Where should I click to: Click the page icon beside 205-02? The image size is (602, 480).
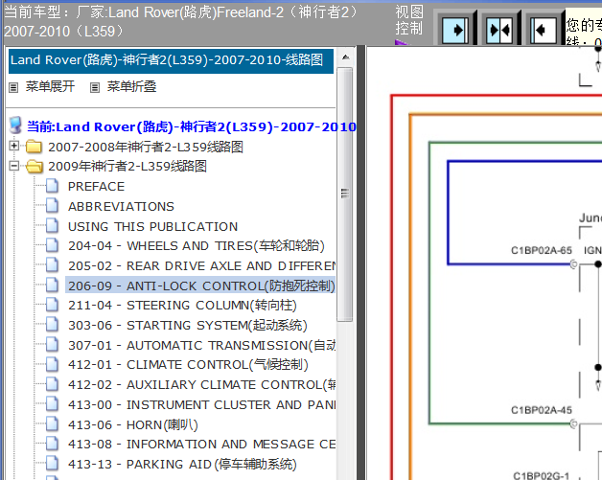pyautogui.click(x=52, y=265)
